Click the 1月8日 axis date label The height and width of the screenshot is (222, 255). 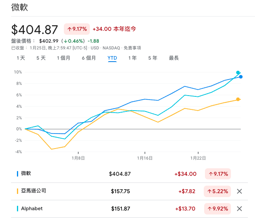78,158
